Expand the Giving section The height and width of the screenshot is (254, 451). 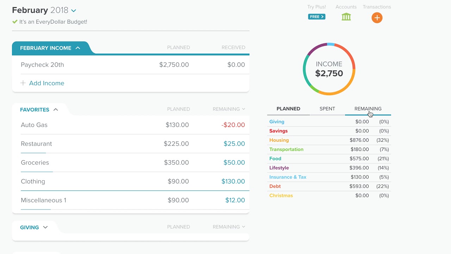tap(45, 227)
